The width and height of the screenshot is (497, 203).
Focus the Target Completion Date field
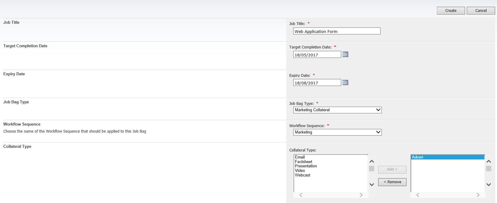tap(317, 55)
